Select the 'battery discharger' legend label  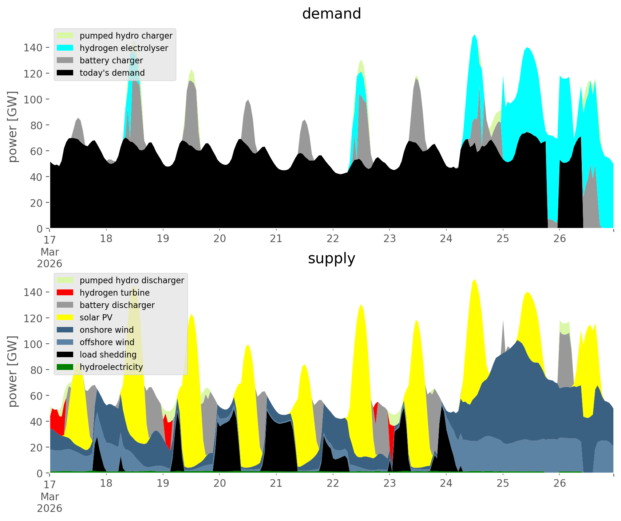pyautogui.click(x=117, y=305)
